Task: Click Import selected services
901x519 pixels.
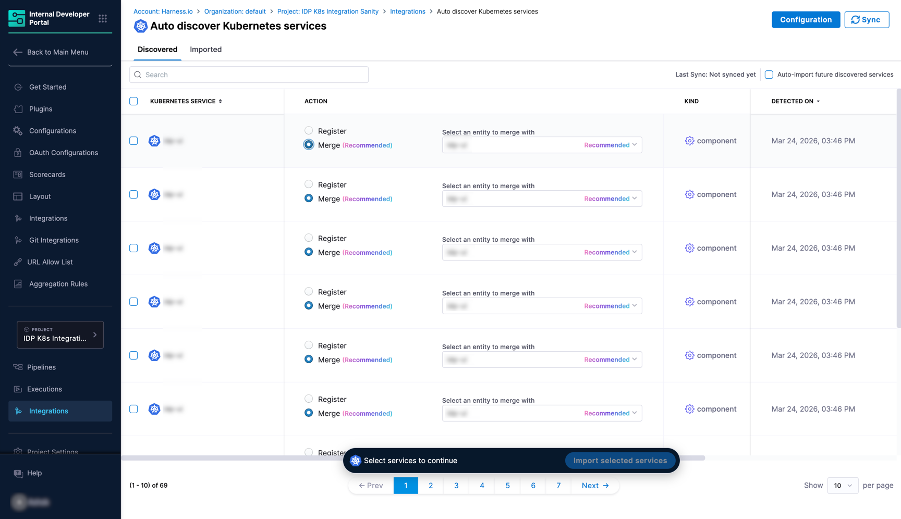Action: pos(620,460)
